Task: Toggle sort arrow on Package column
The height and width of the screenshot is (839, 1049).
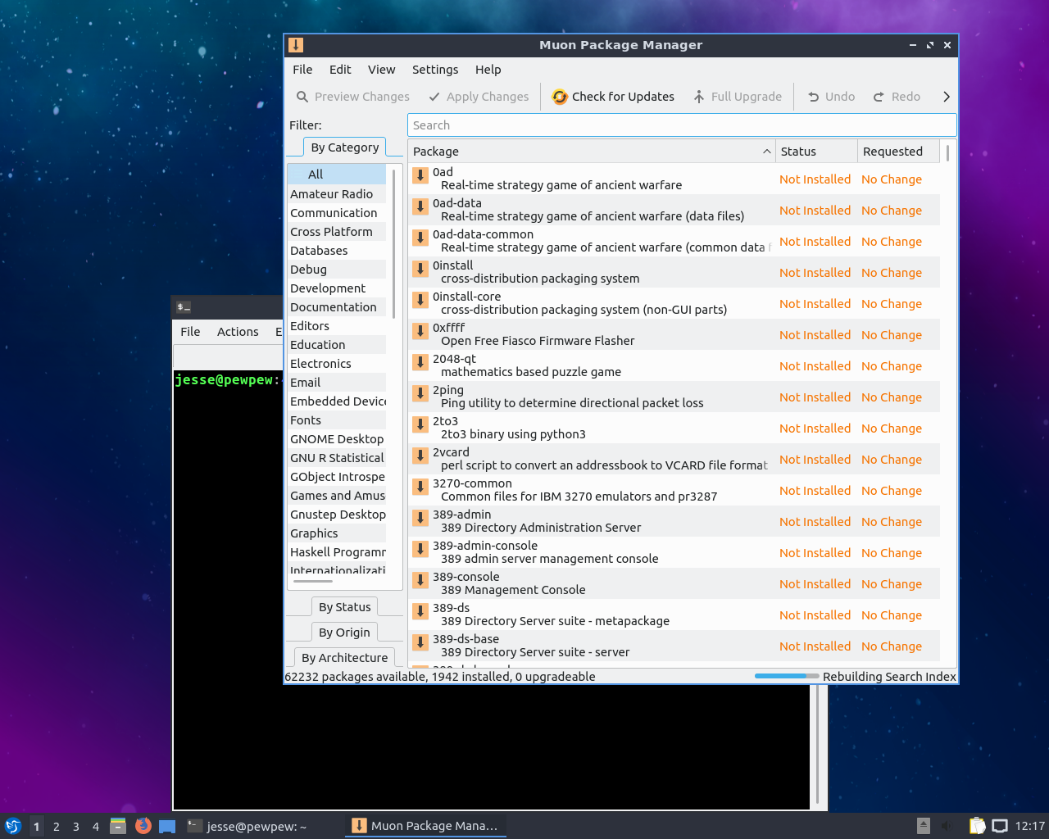Action: coord(767,152)
